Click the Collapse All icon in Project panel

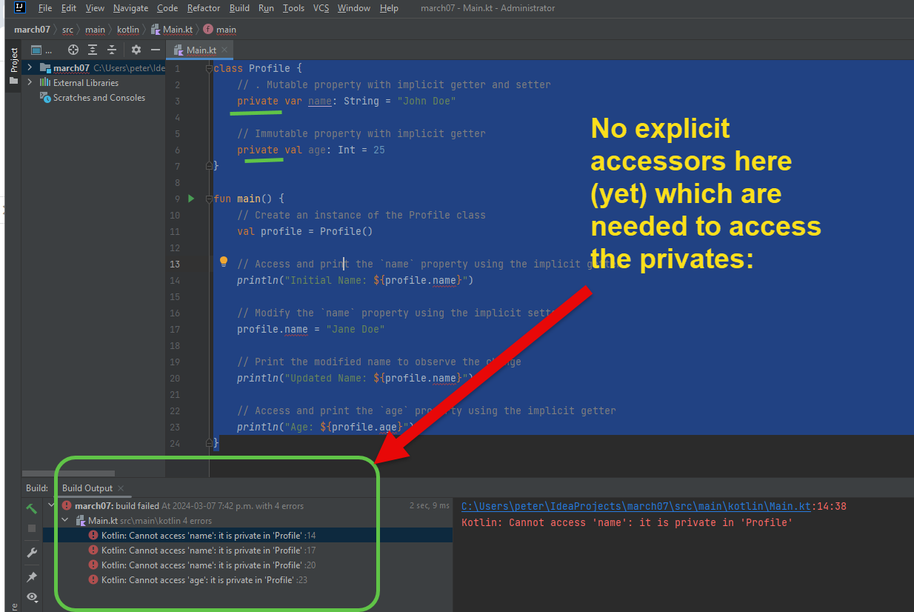click(112, 50)
